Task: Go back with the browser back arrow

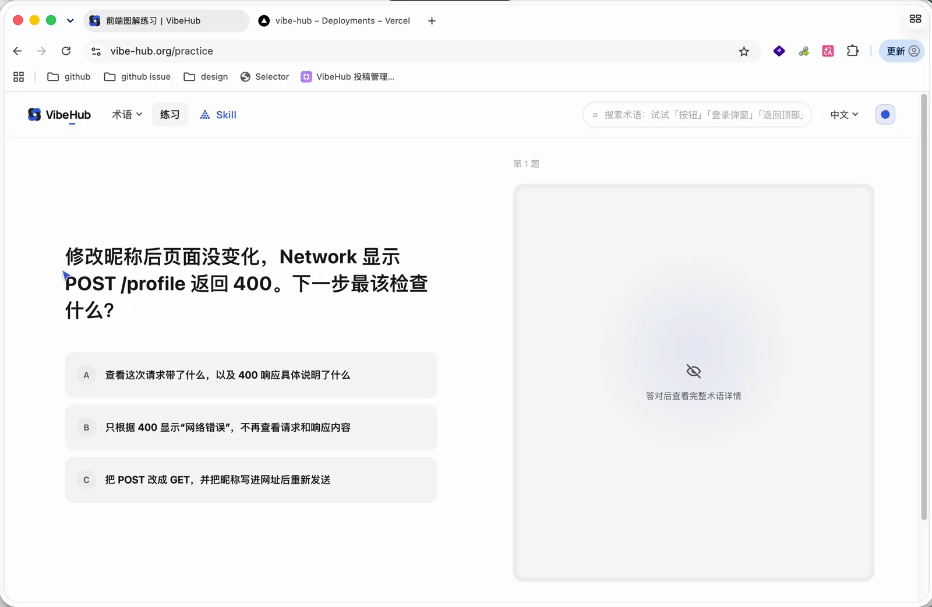Action: pyautogui.click(x=17, y=51)
